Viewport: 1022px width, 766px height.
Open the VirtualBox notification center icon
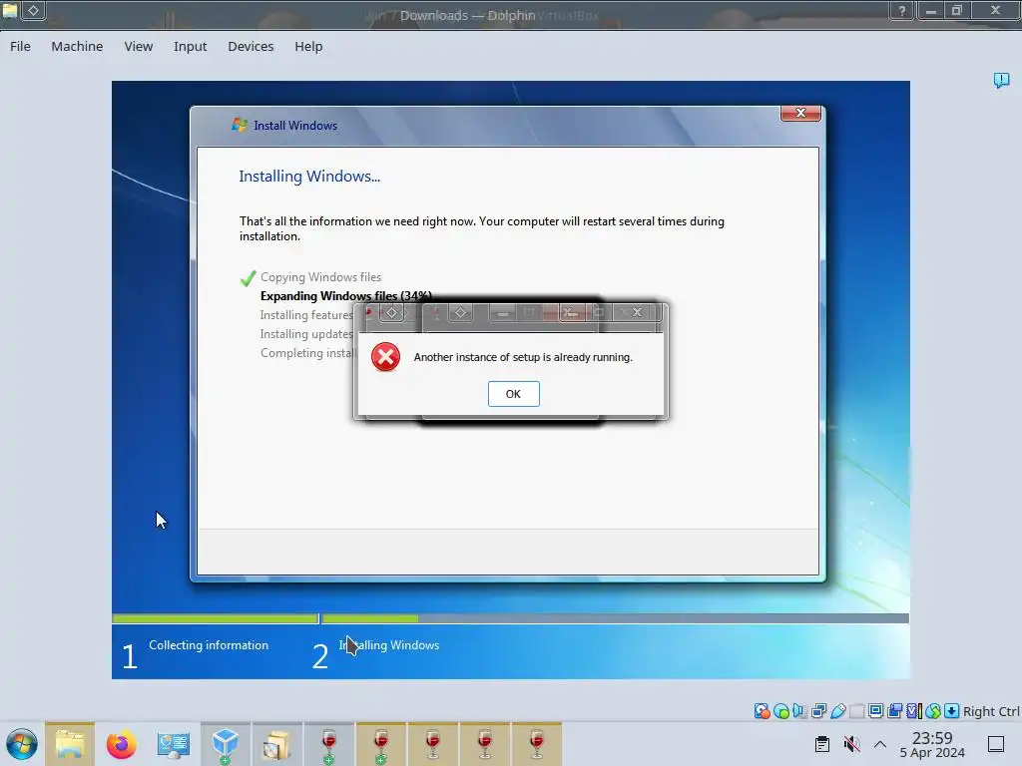tap(1001, 80)
